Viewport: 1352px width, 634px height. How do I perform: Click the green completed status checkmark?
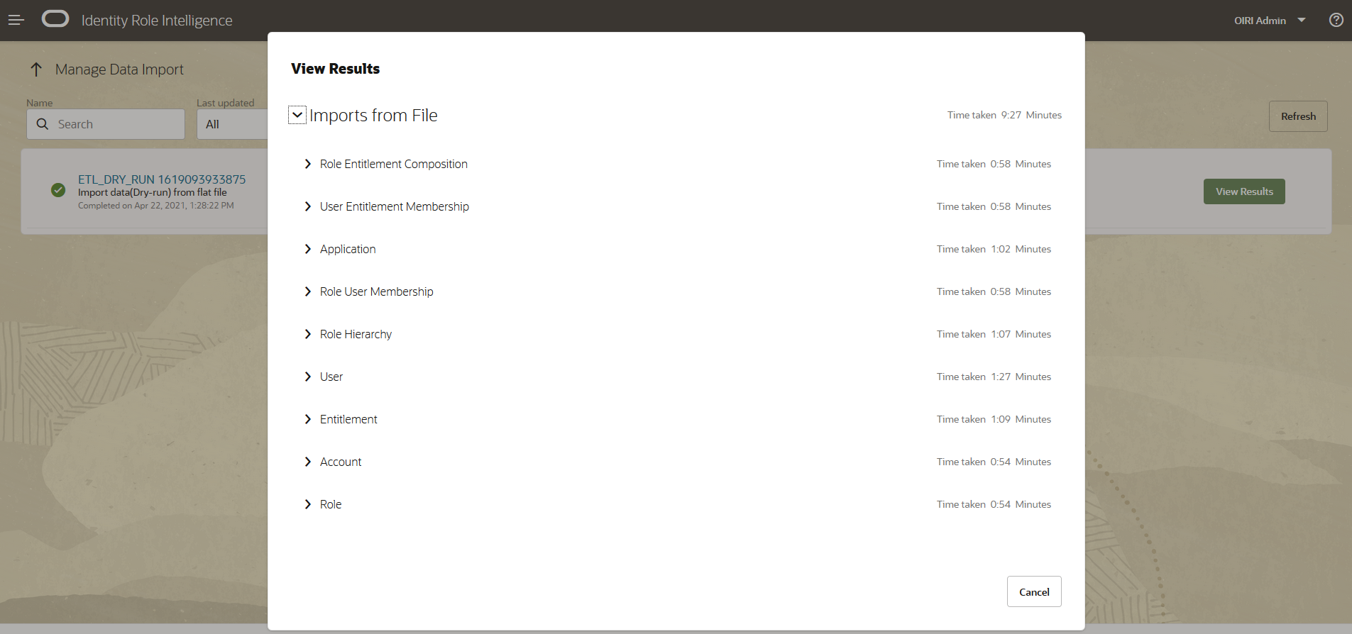click(x=58, y=190)
